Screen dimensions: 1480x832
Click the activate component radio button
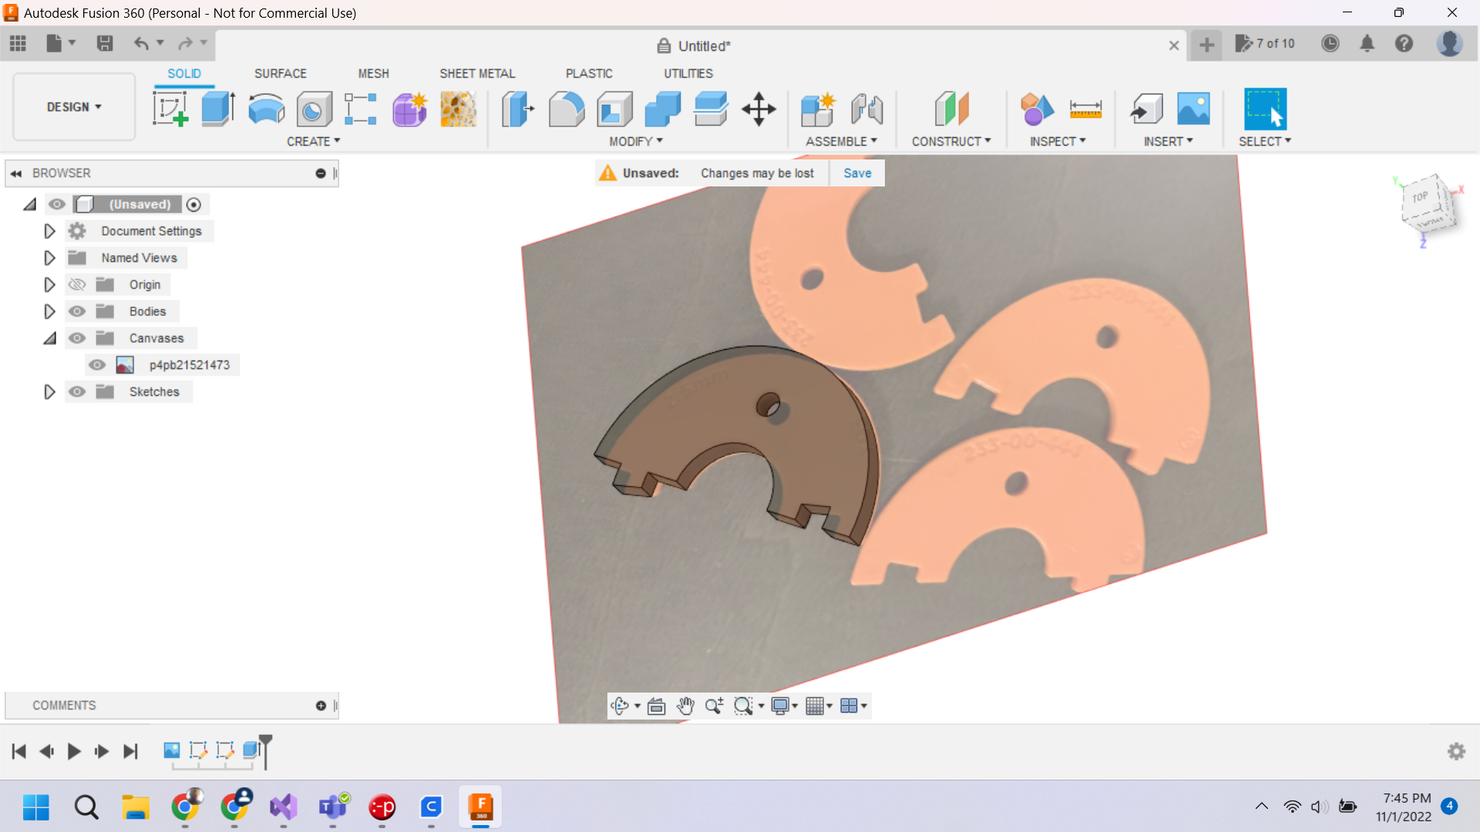coord(193,204)
